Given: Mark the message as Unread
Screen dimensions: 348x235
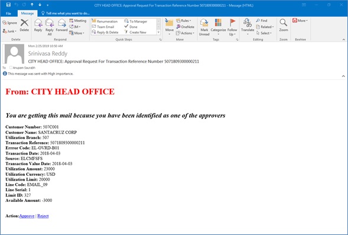Looking at the screenshot, I should click(x=204, y=27).
